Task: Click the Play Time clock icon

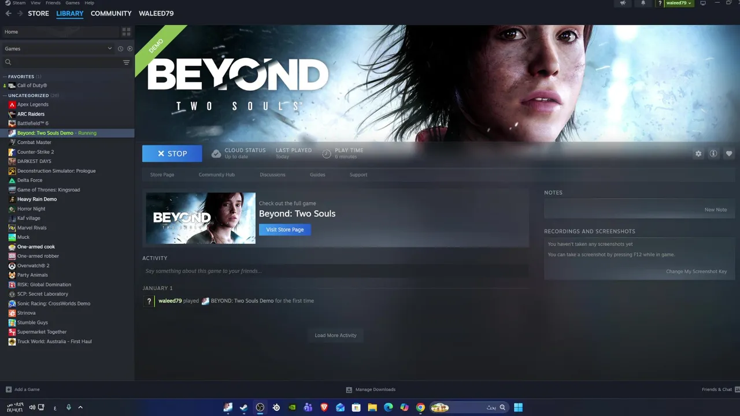Action: coord(327,154)
